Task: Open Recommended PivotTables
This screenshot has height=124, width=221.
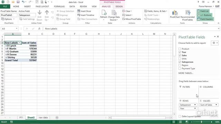Action: [x=188, y=15]
